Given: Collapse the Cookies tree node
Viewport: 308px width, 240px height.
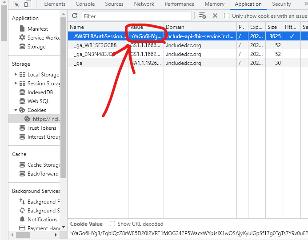Looking at the screenshot, I should pyautogui.click(x=16, y=110).
